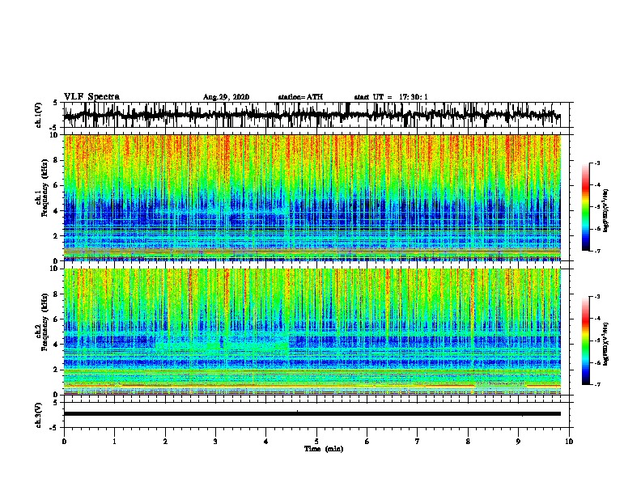Click time axis tick label "1"

pyautogui.click(x=114, y=442)
